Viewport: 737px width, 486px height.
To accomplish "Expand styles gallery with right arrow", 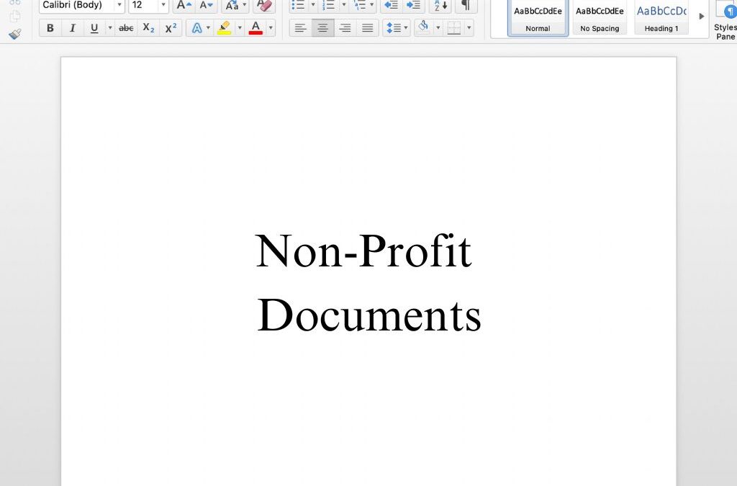I will click(701, 17).
